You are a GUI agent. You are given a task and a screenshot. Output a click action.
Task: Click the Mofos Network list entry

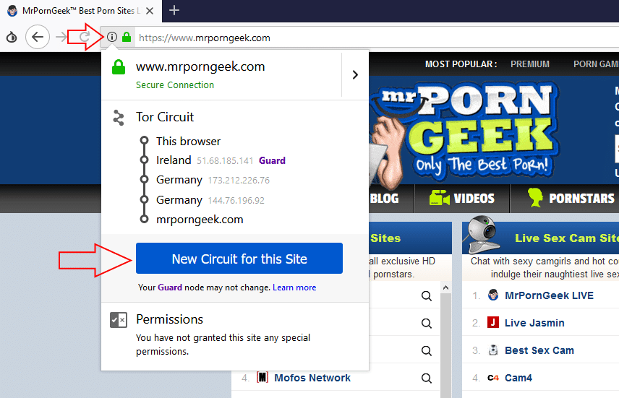(x=312, y=378)
